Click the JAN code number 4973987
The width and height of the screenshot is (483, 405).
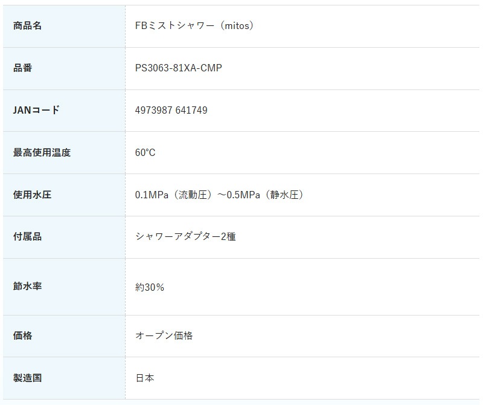(153, 111)
